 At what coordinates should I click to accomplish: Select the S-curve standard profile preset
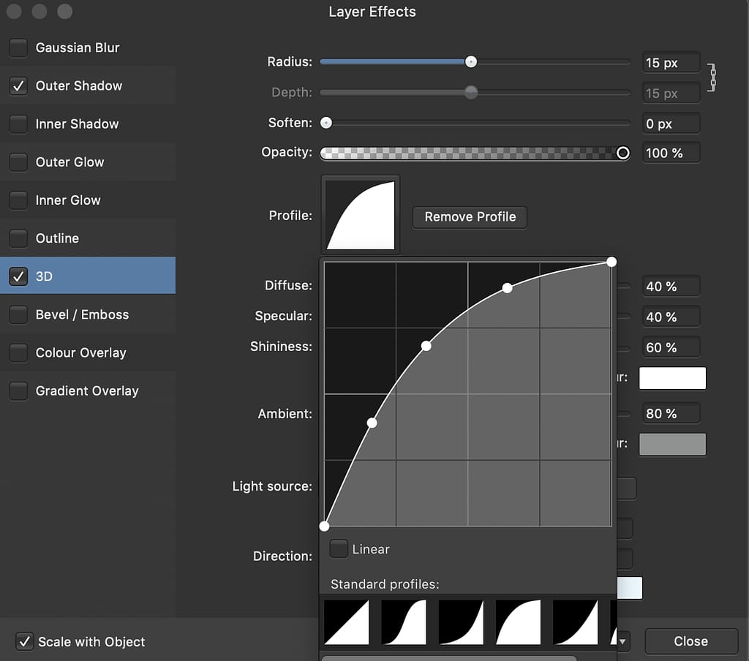(x=402, y=622)
